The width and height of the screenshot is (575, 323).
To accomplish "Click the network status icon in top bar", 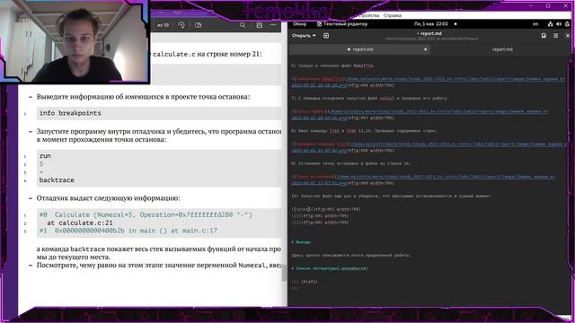I will coord(550,24).
